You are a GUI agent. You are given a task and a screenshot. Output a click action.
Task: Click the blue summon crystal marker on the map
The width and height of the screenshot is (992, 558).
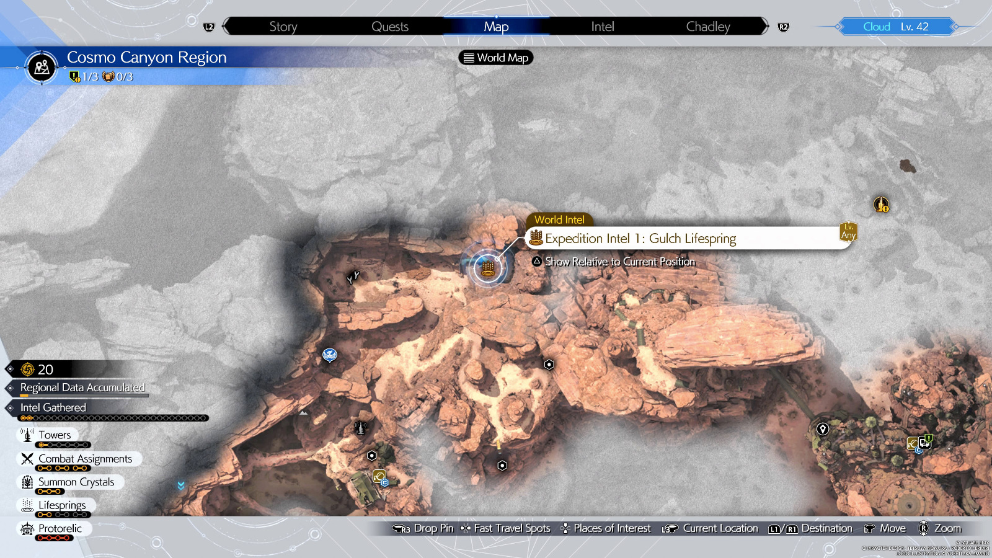329,355
